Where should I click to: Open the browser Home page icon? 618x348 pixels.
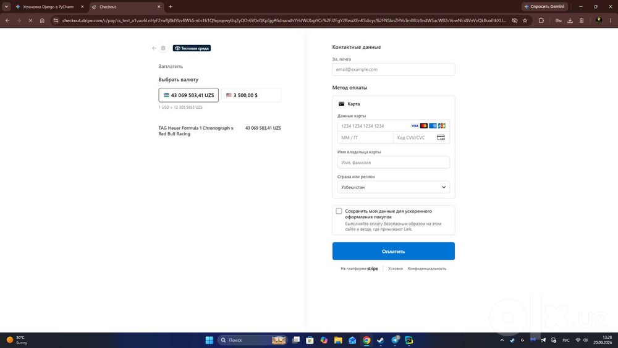(x=42, y=20)
